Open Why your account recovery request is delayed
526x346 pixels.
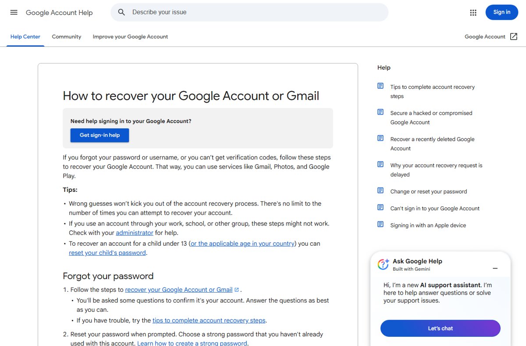(x=437, y=170)
